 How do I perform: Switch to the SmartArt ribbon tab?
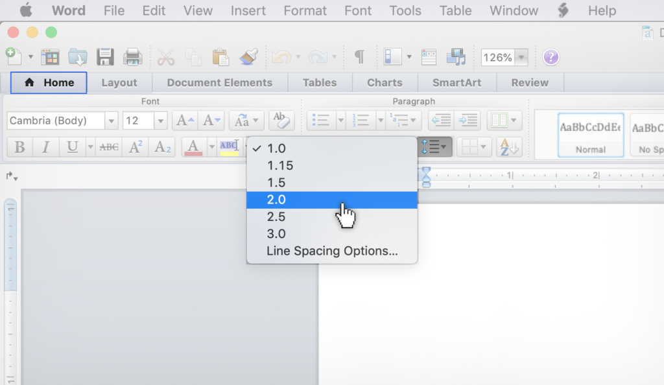coord(457,83)
